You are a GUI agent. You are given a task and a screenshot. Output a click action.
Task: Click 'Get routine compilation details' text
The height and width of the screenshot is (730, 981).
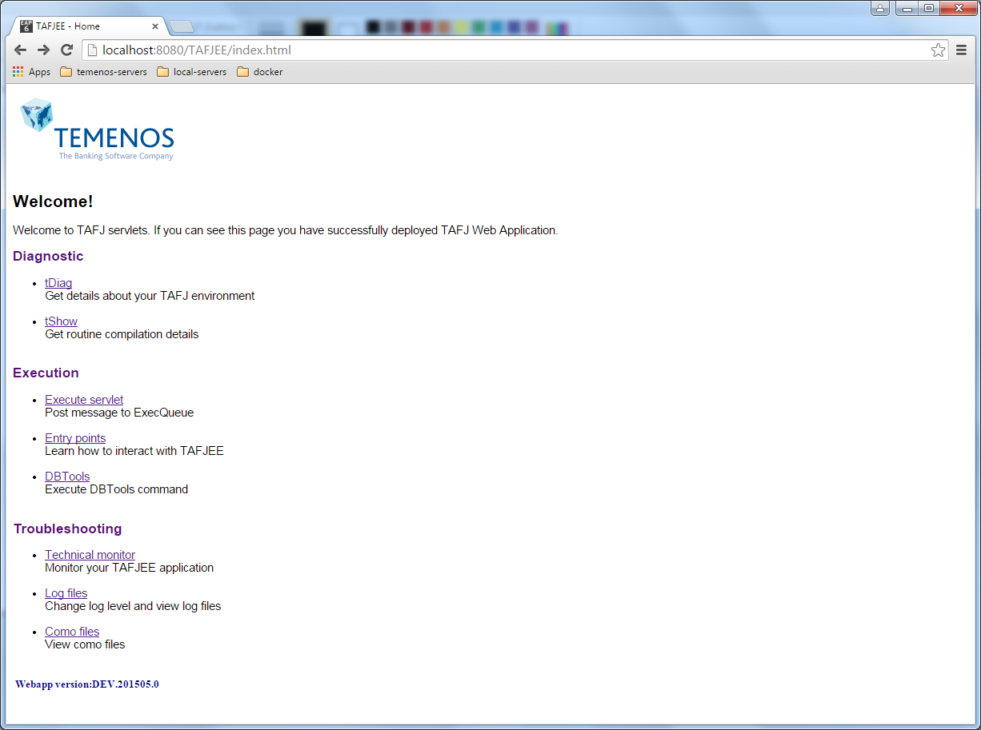122,334
